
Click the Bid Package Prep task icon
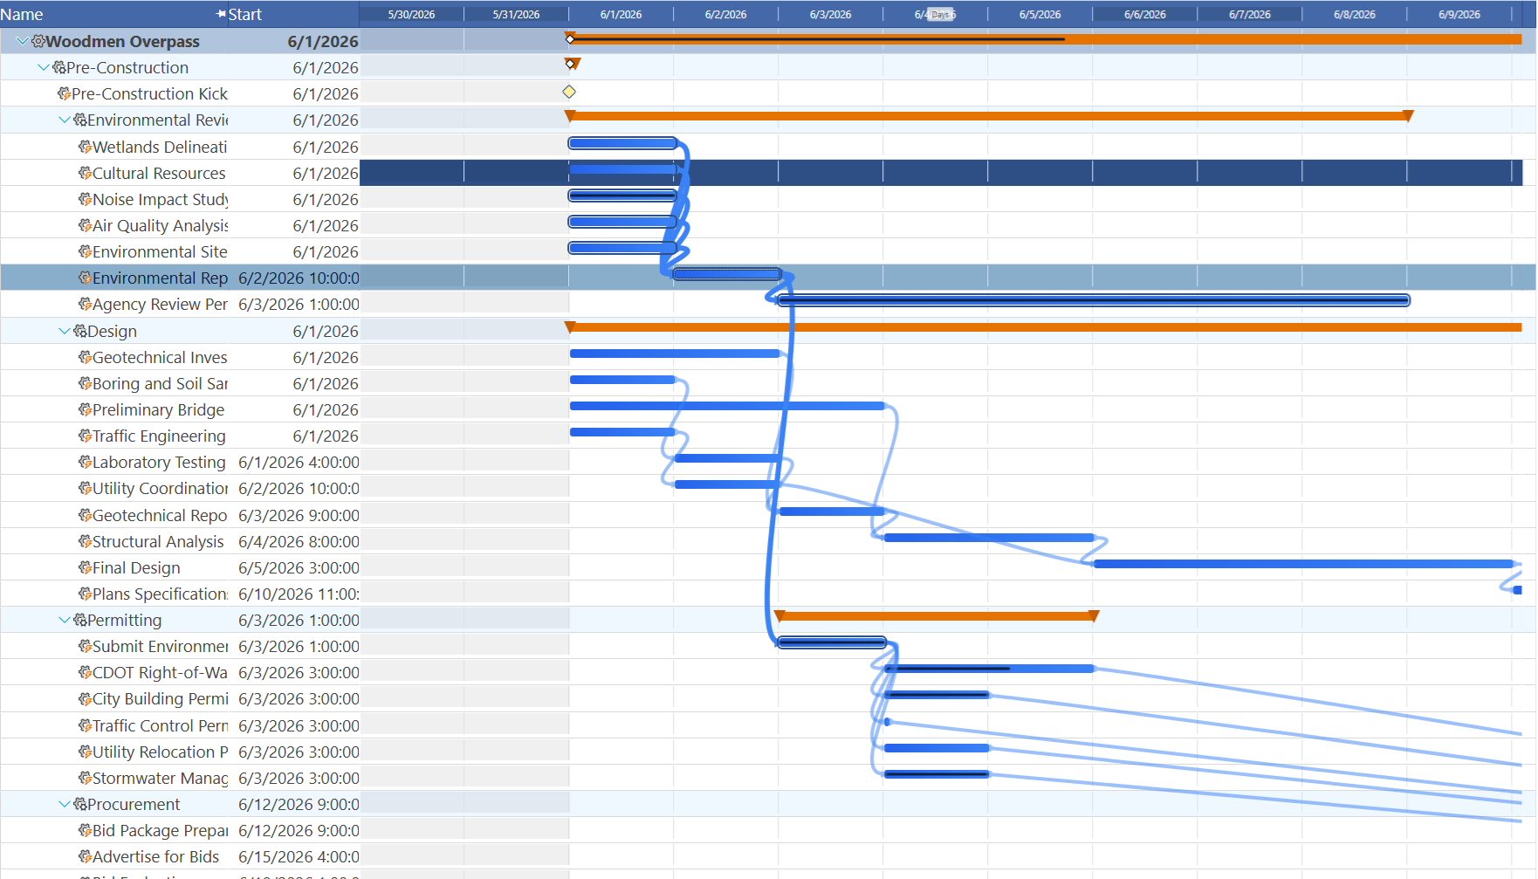[x=85, y=830]
